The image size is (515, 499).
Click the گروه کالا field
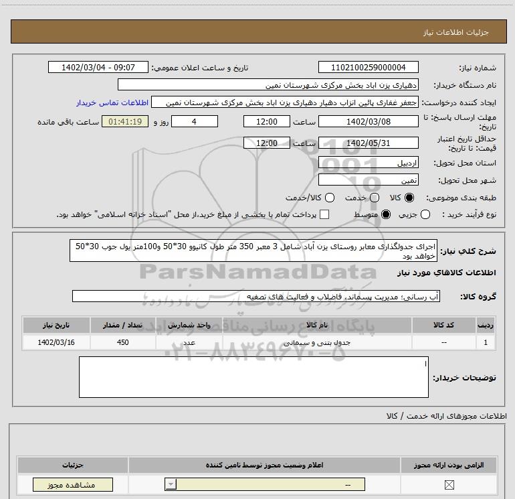pyautogui.click(x=256, y=296)
